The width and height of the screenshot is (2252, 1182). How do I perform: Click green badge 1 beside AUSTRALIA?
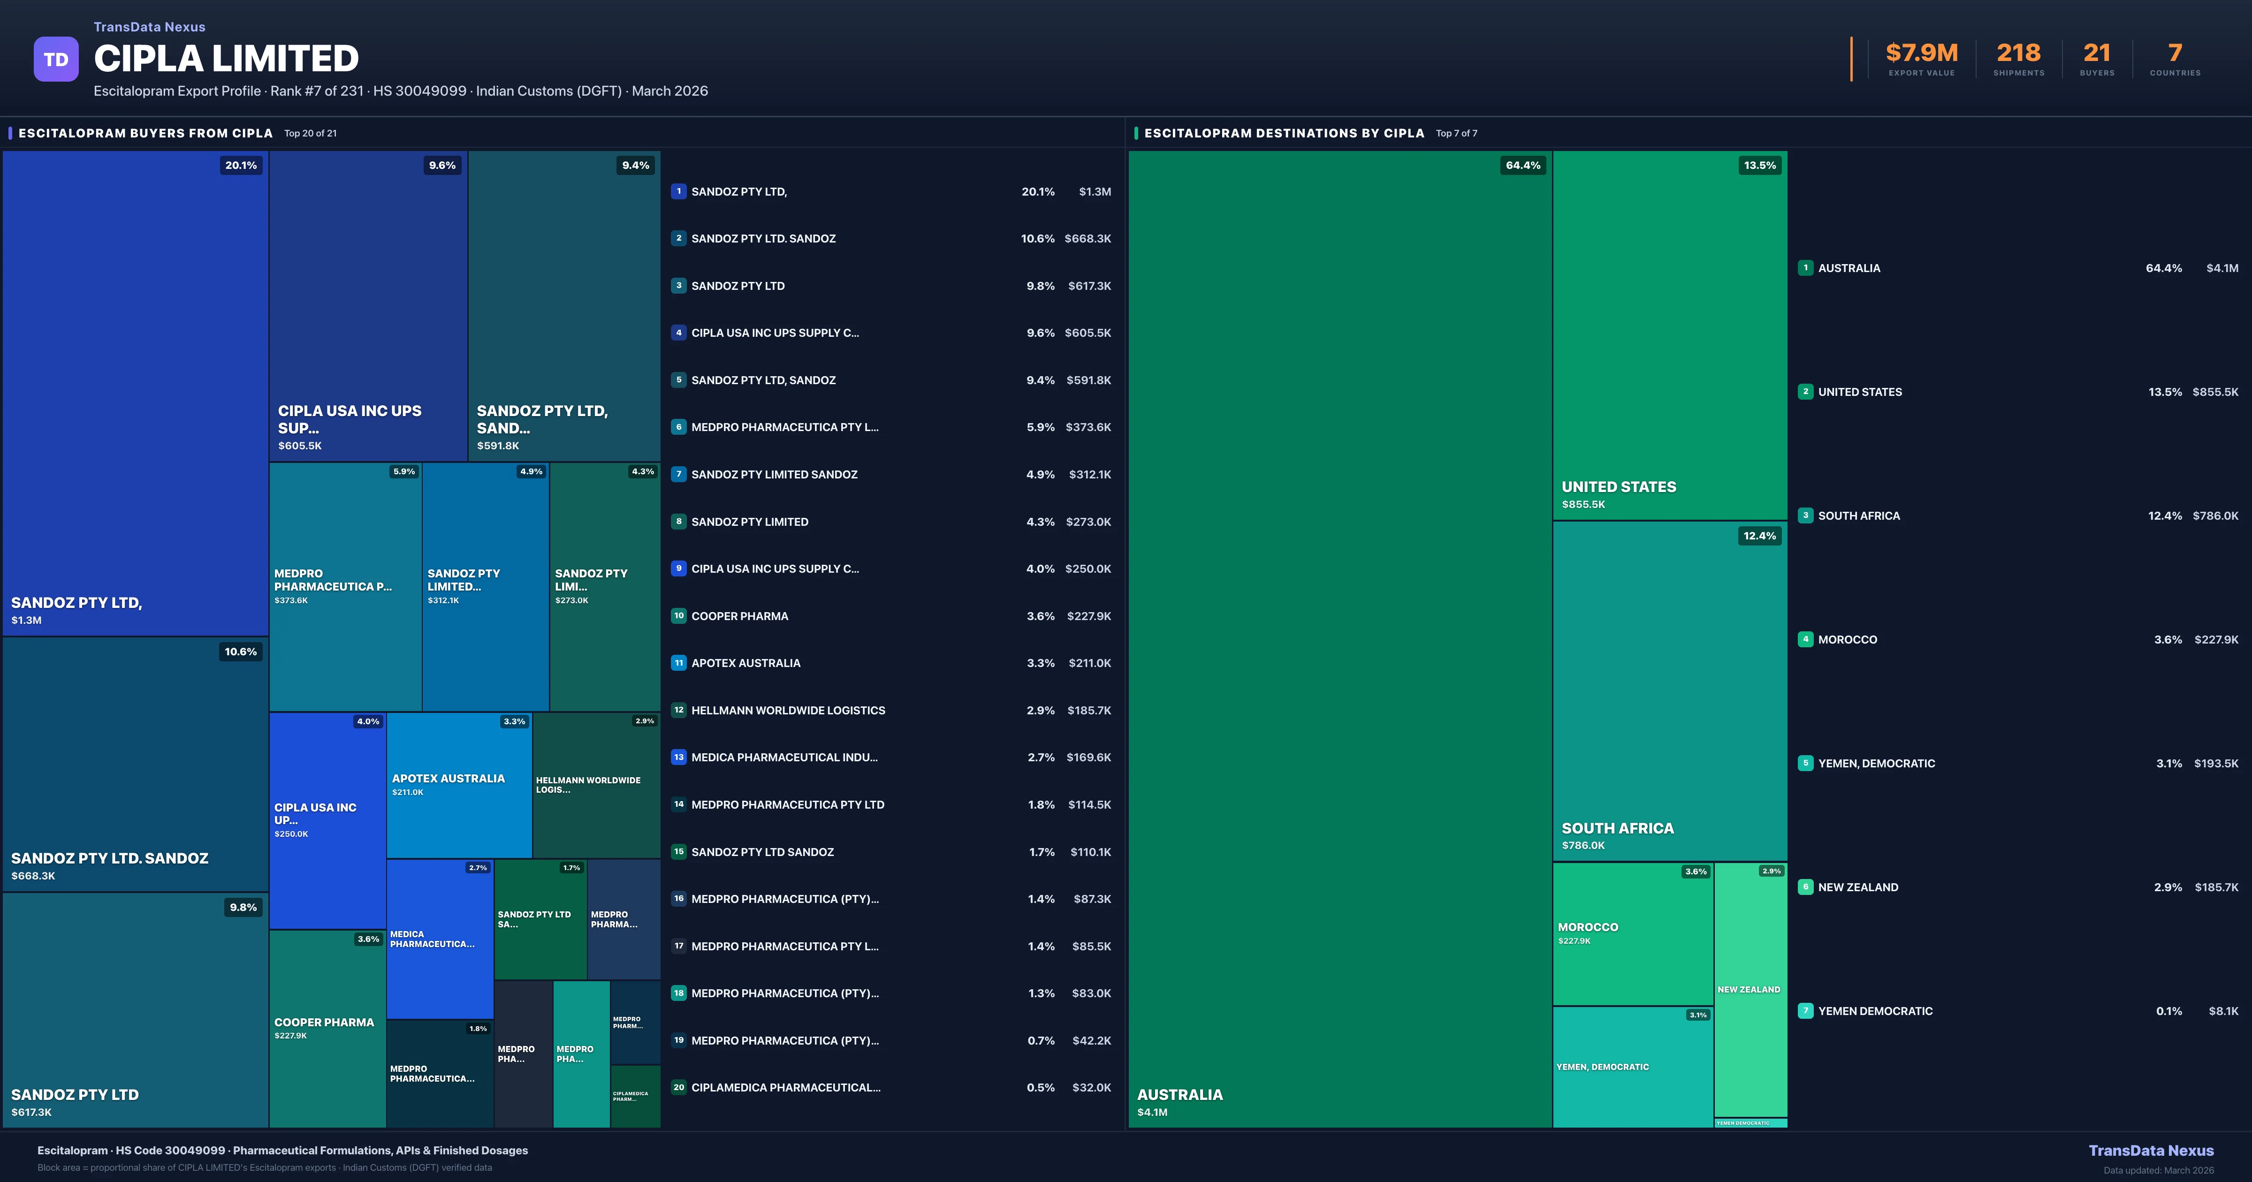point(1805,268)
